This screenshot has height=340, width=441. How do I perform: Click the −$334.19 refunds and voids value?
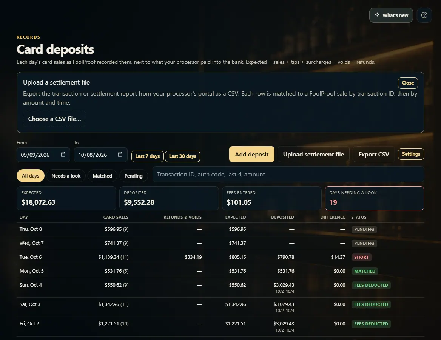[191, 257]
